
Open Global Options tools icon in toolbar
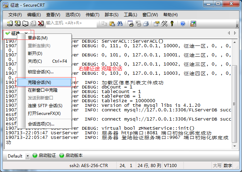(x=164, y=24)
